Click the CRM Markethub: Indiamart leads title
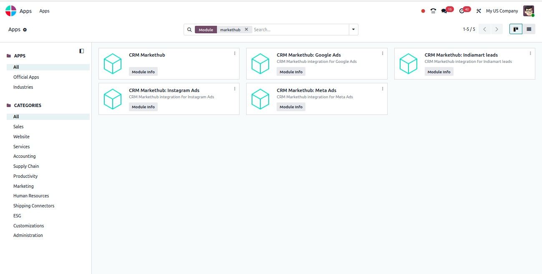 pos(461,55)
